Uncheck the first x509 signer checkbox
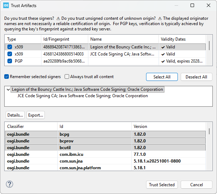The height and width of the screenshot is (194, 217). tap(10, 47)
